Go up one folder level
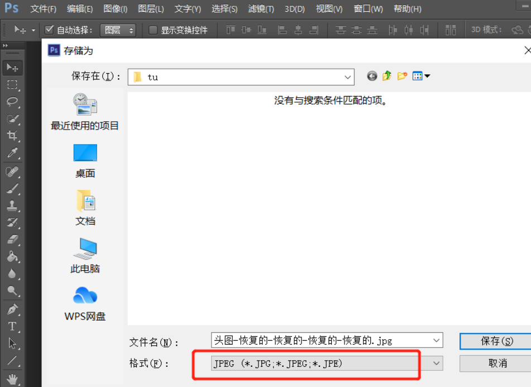 click(387, 76)
